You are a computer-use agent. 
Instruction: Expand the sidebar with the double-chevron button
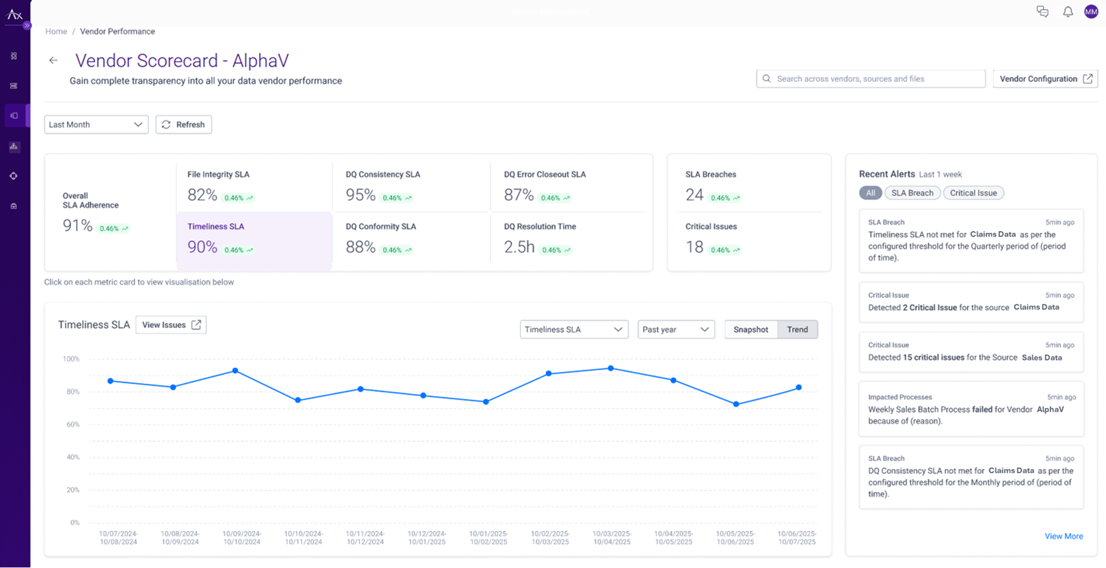[x=26, y=25]
